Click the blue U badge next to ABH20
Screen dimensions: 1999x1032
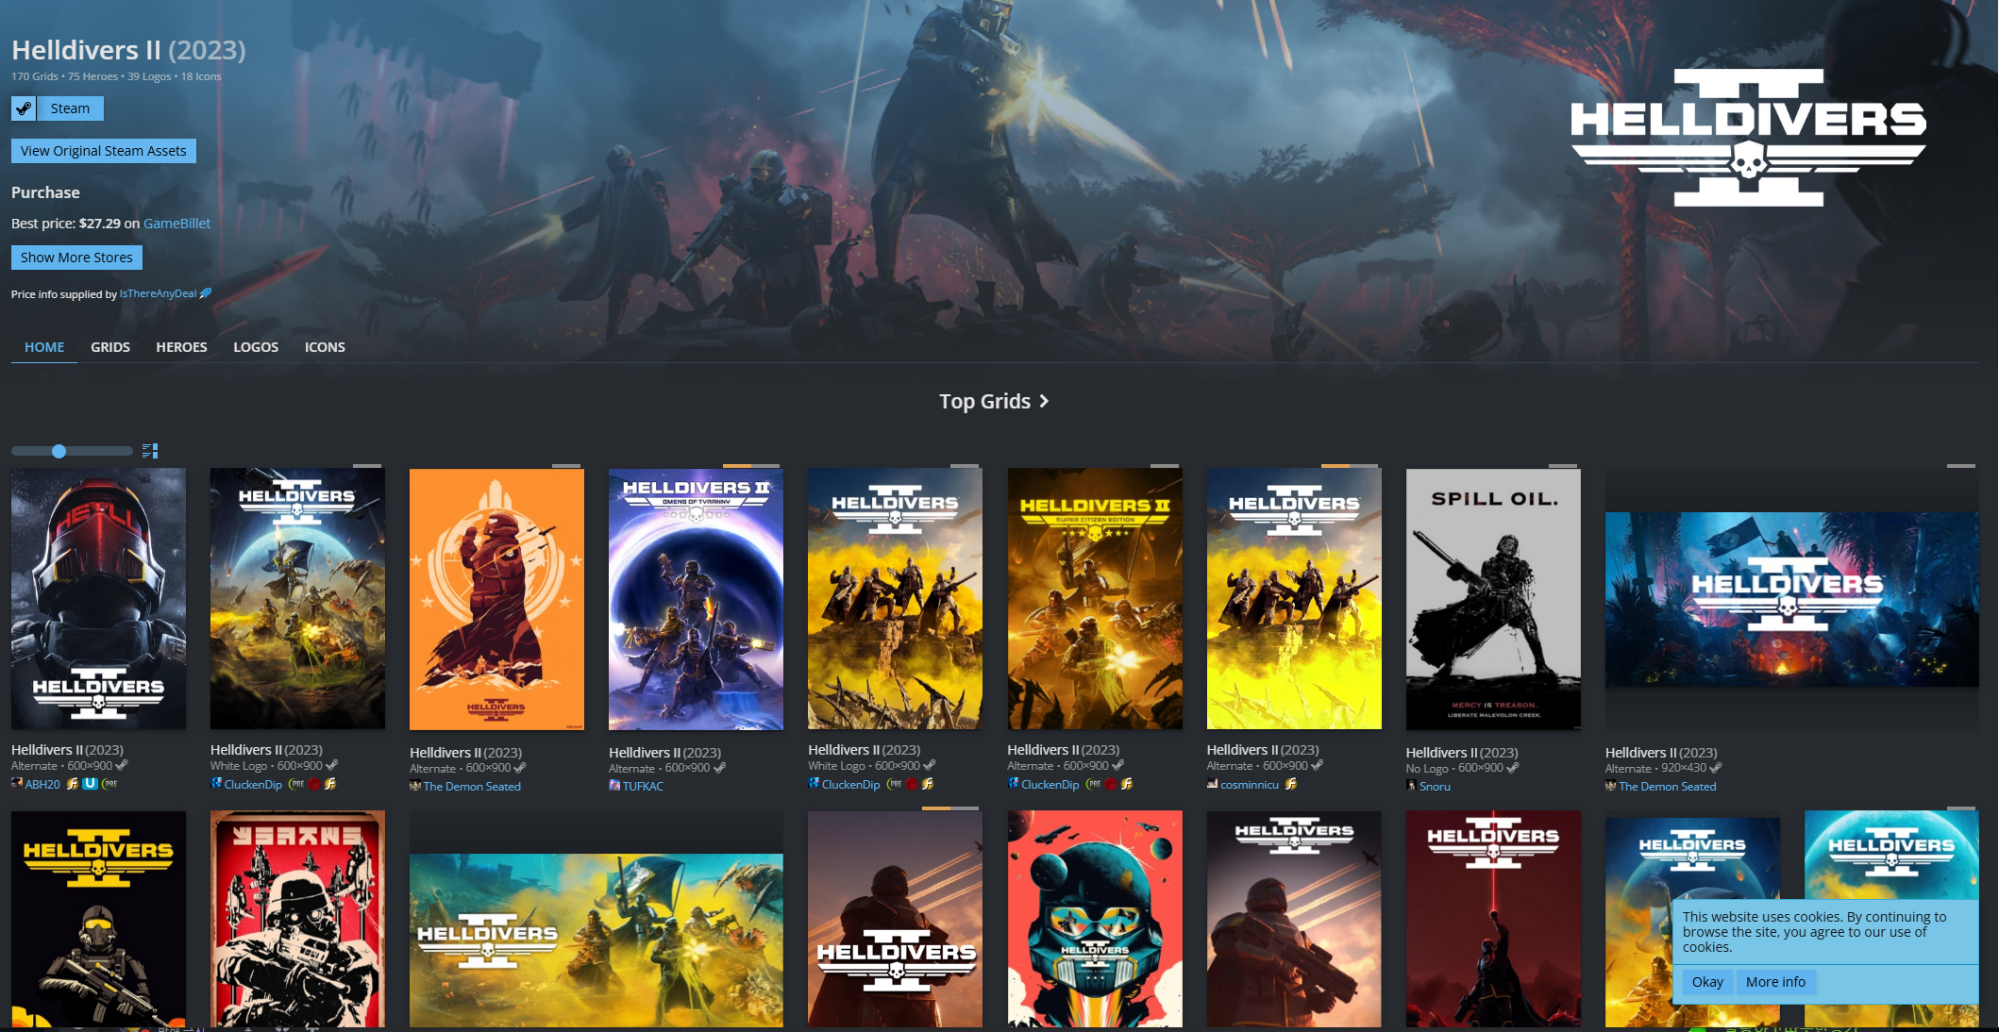tap(90, 784)
